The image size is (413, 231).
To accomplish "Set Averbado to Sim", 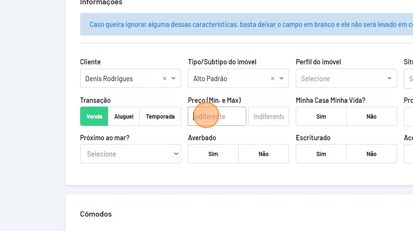I will point(213,154).
